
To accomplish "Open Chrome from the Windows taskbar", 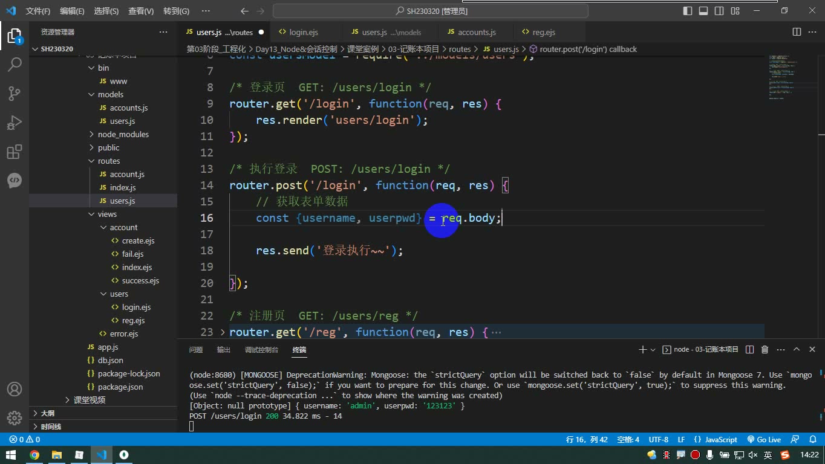I will (x=34, y=455).
